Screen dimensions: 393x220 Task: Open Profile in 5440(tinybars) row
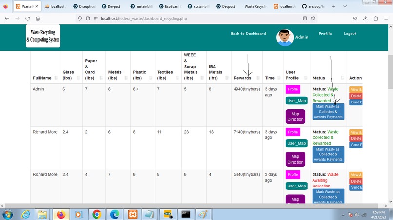point(293,174)
